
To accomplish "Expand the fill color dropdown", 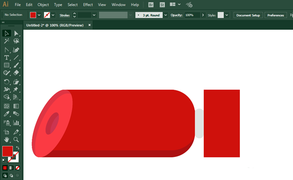I will click(x=39, y=15).
